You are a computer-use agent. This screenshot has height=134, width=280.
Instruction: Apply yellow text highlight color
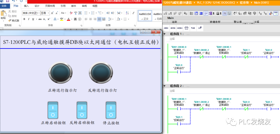pyautogui.click(x=62, y=19)
